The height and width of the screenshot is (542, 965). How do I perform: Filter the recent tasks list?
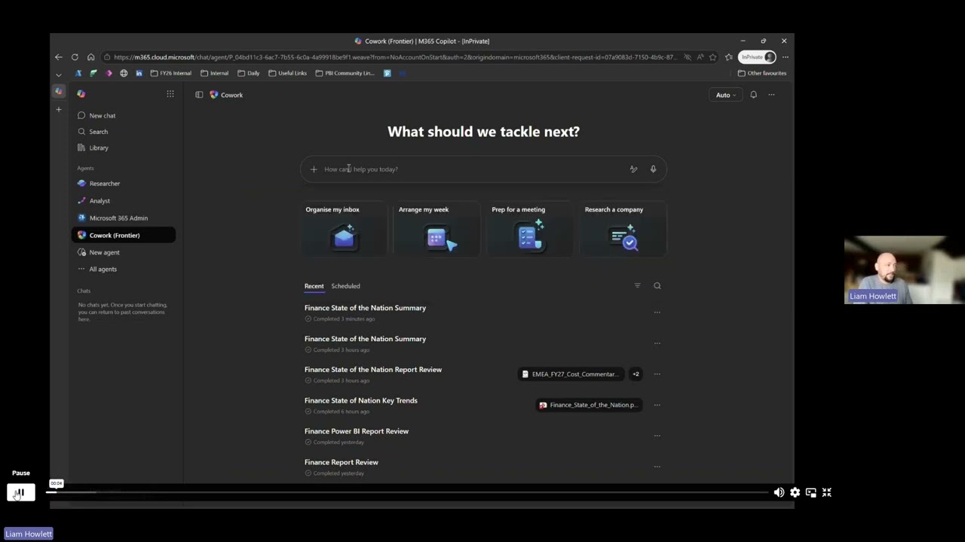click(x=637, y=286)
